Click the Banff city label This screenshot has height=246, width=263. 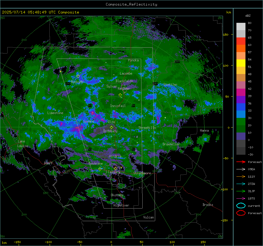click(x=48, y=163)
